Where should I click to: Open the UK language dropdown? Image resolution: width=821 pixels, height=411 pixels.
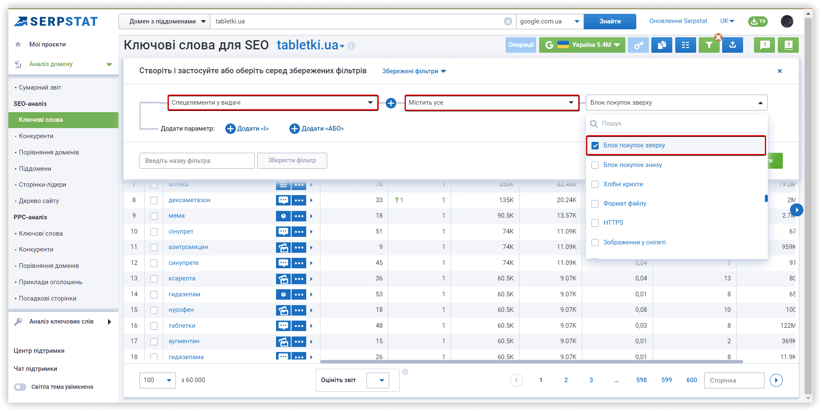point(727,21)
